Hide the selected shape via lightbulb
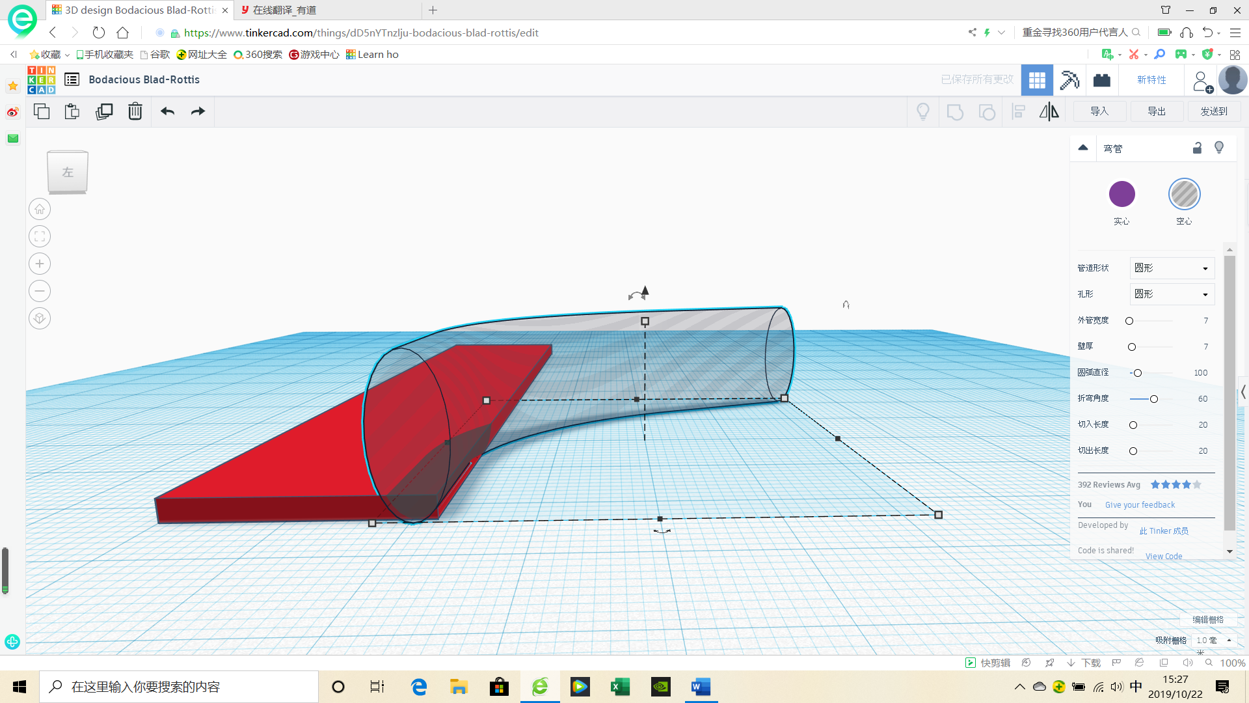 [x=1219, y=148]
